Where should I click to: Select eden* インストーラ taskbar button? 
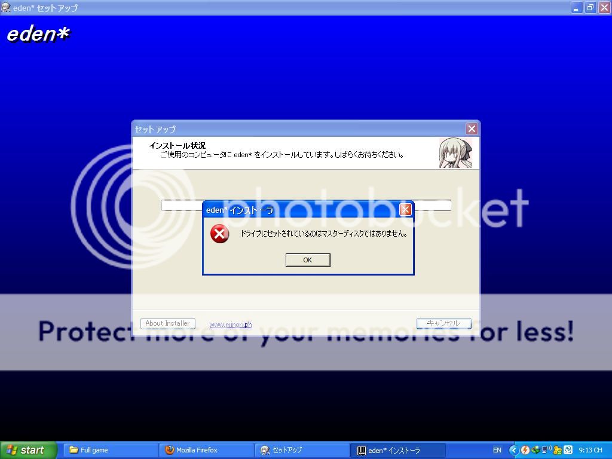click(397, 450)
